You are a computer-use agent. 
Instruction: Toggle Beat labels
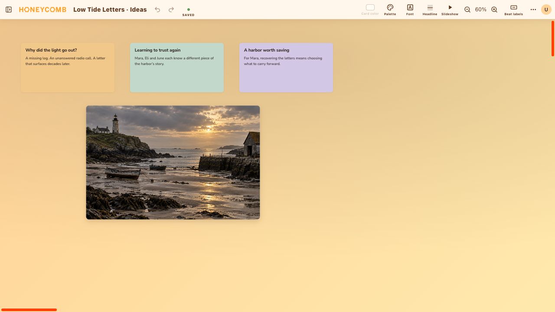pos(513,10)
